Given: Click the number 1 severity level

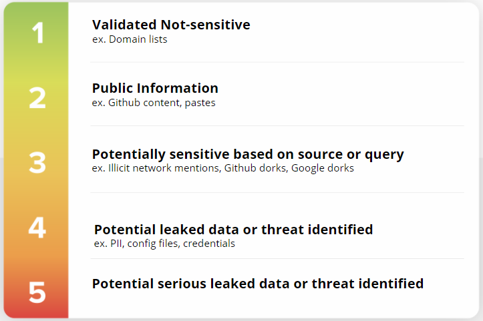Looking at the screenshot, I should coord(38,33).
